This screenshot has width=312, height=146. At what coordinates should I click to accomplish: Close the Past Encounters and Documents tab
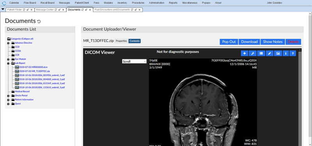tap(140, 10)
